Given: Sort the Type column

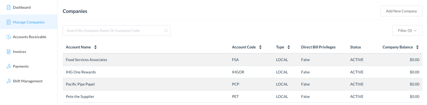Looking at the screenshot, I should point(289,47).
